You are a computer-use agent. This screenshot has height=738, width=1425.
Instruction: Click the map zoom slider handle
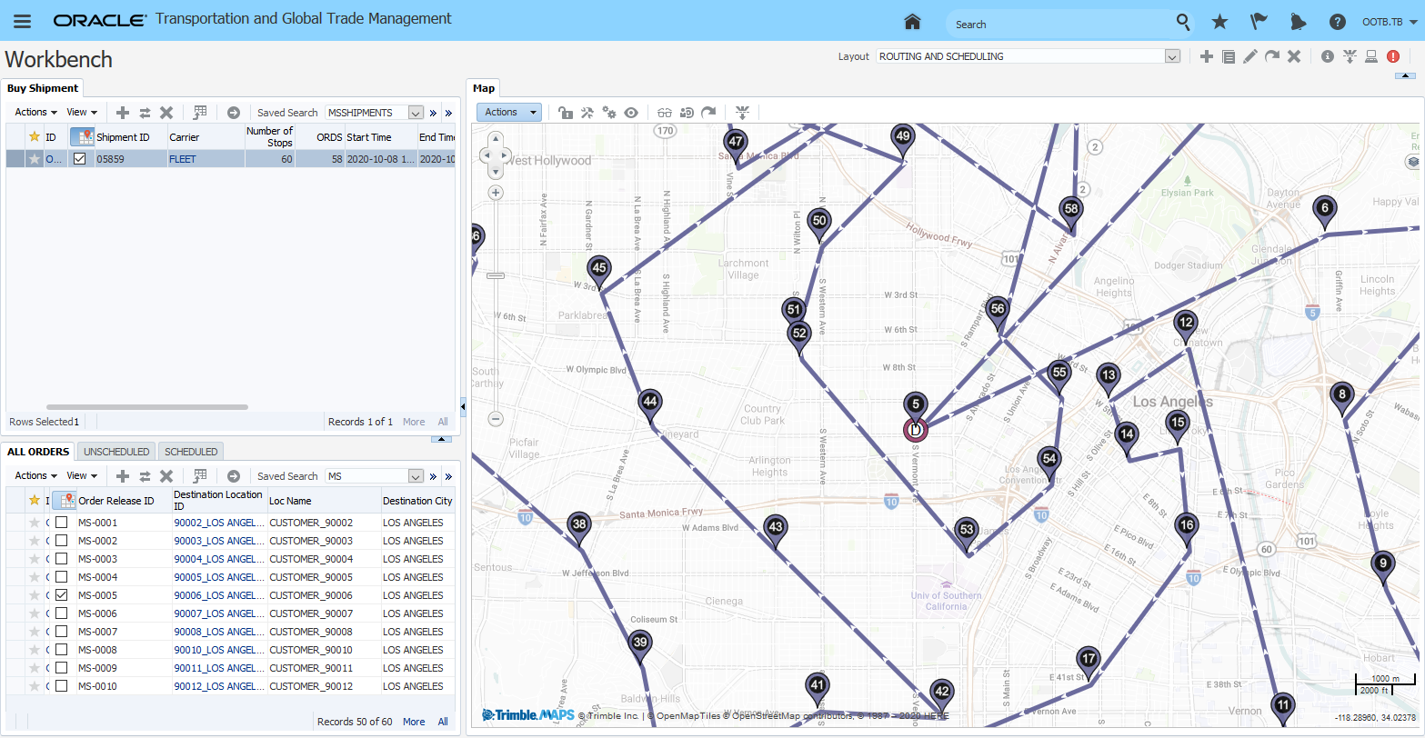[496, 275]
